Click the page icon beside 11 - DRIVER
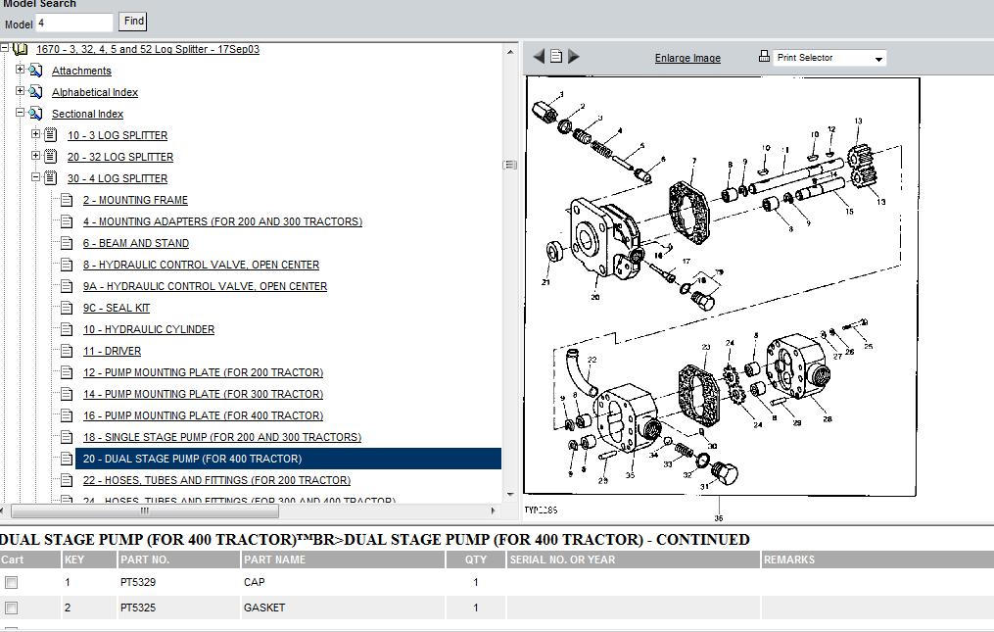This screenshot has width=994, height=632. point(67,351)
